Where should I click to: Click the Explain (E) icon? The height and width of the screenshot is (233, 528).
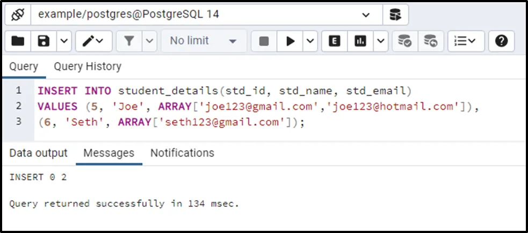point(335,41)
